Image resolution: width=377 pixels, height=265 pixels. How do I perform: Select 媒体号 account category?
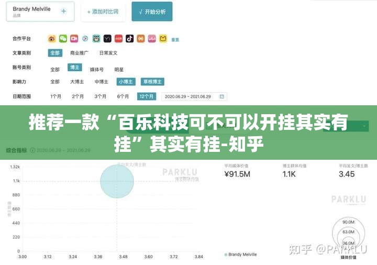pos(97,69)
